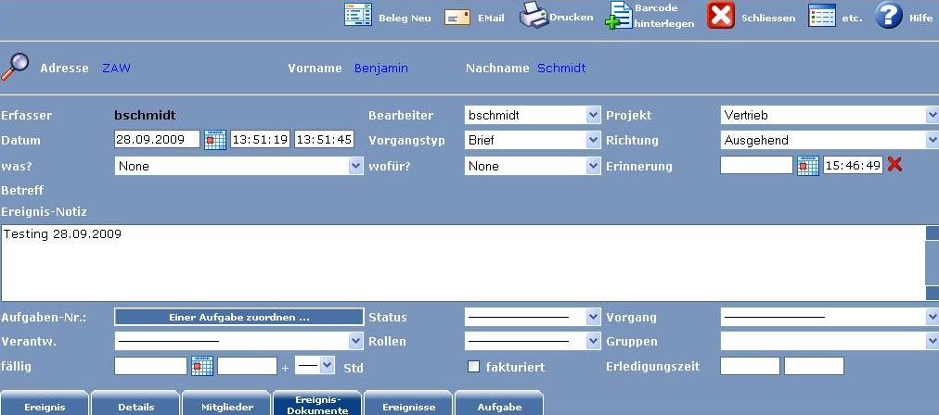Clear Erinnerung with the red X

[894, 165]
